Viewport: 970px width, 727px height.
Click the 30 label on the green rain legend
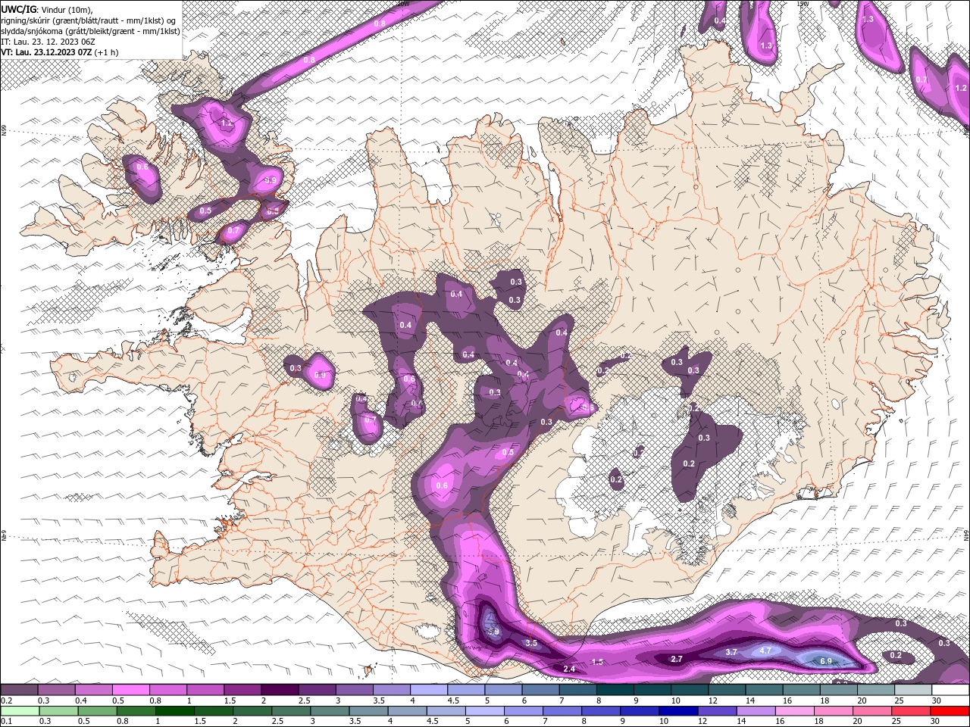coord(937,722)
